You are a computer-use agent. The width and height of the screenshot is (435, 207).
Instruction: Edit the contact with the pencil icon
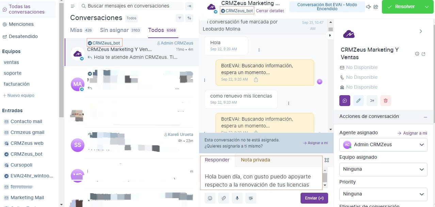click(358, 101)
